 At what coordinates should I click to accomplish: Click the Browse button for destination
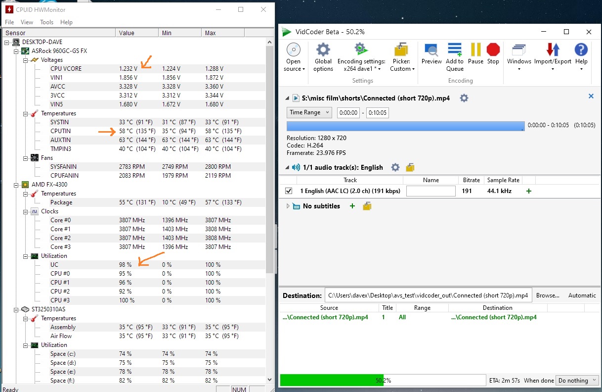(x=548, y=295)
